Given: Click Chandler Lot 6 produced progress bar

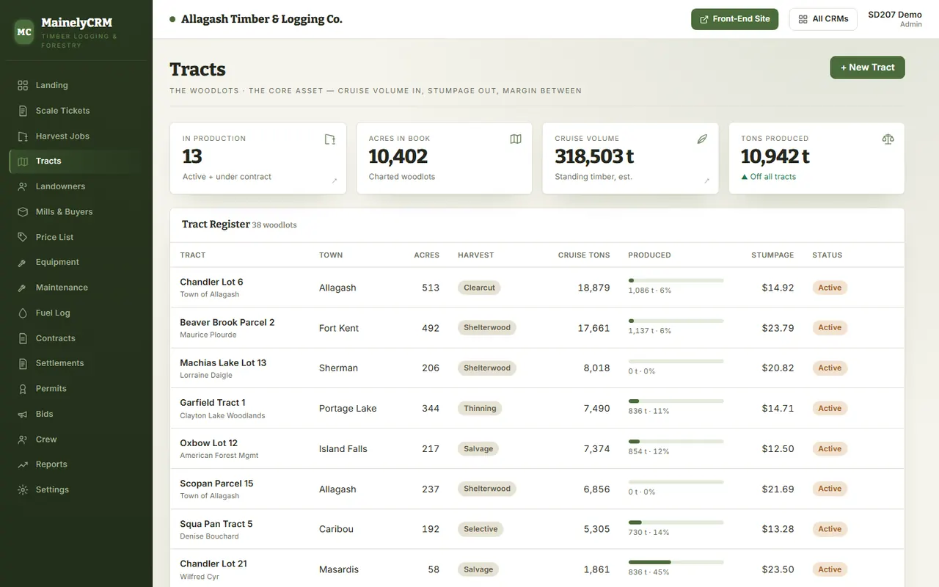Looking at the screenshot, I should tap(676, 280).
